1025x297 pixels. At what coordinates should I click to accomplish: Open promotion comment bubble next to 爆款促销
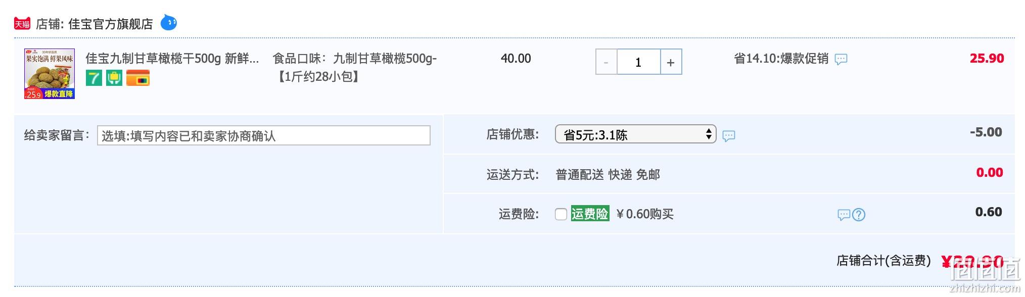pos(841,60)
